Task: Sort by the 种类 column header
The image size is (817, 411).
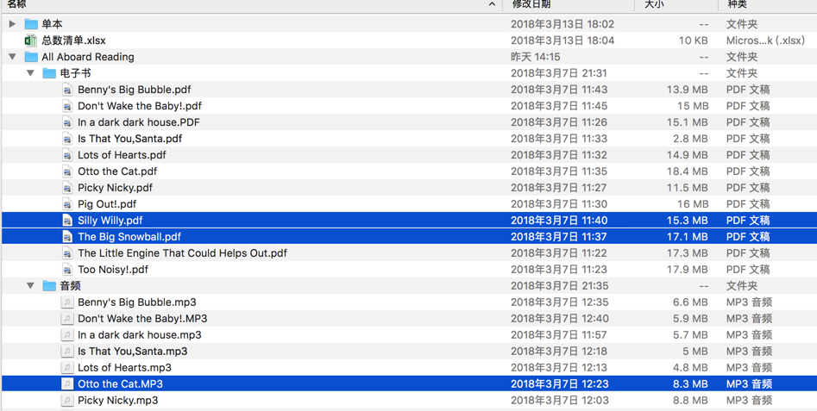Action: tap(737, 4)
